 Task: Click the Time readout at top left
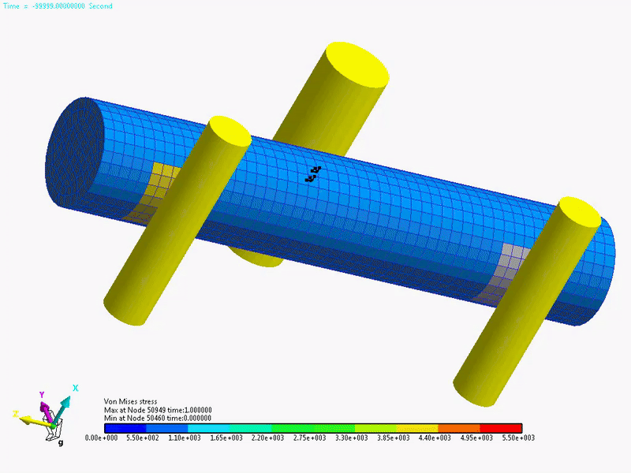58,6
